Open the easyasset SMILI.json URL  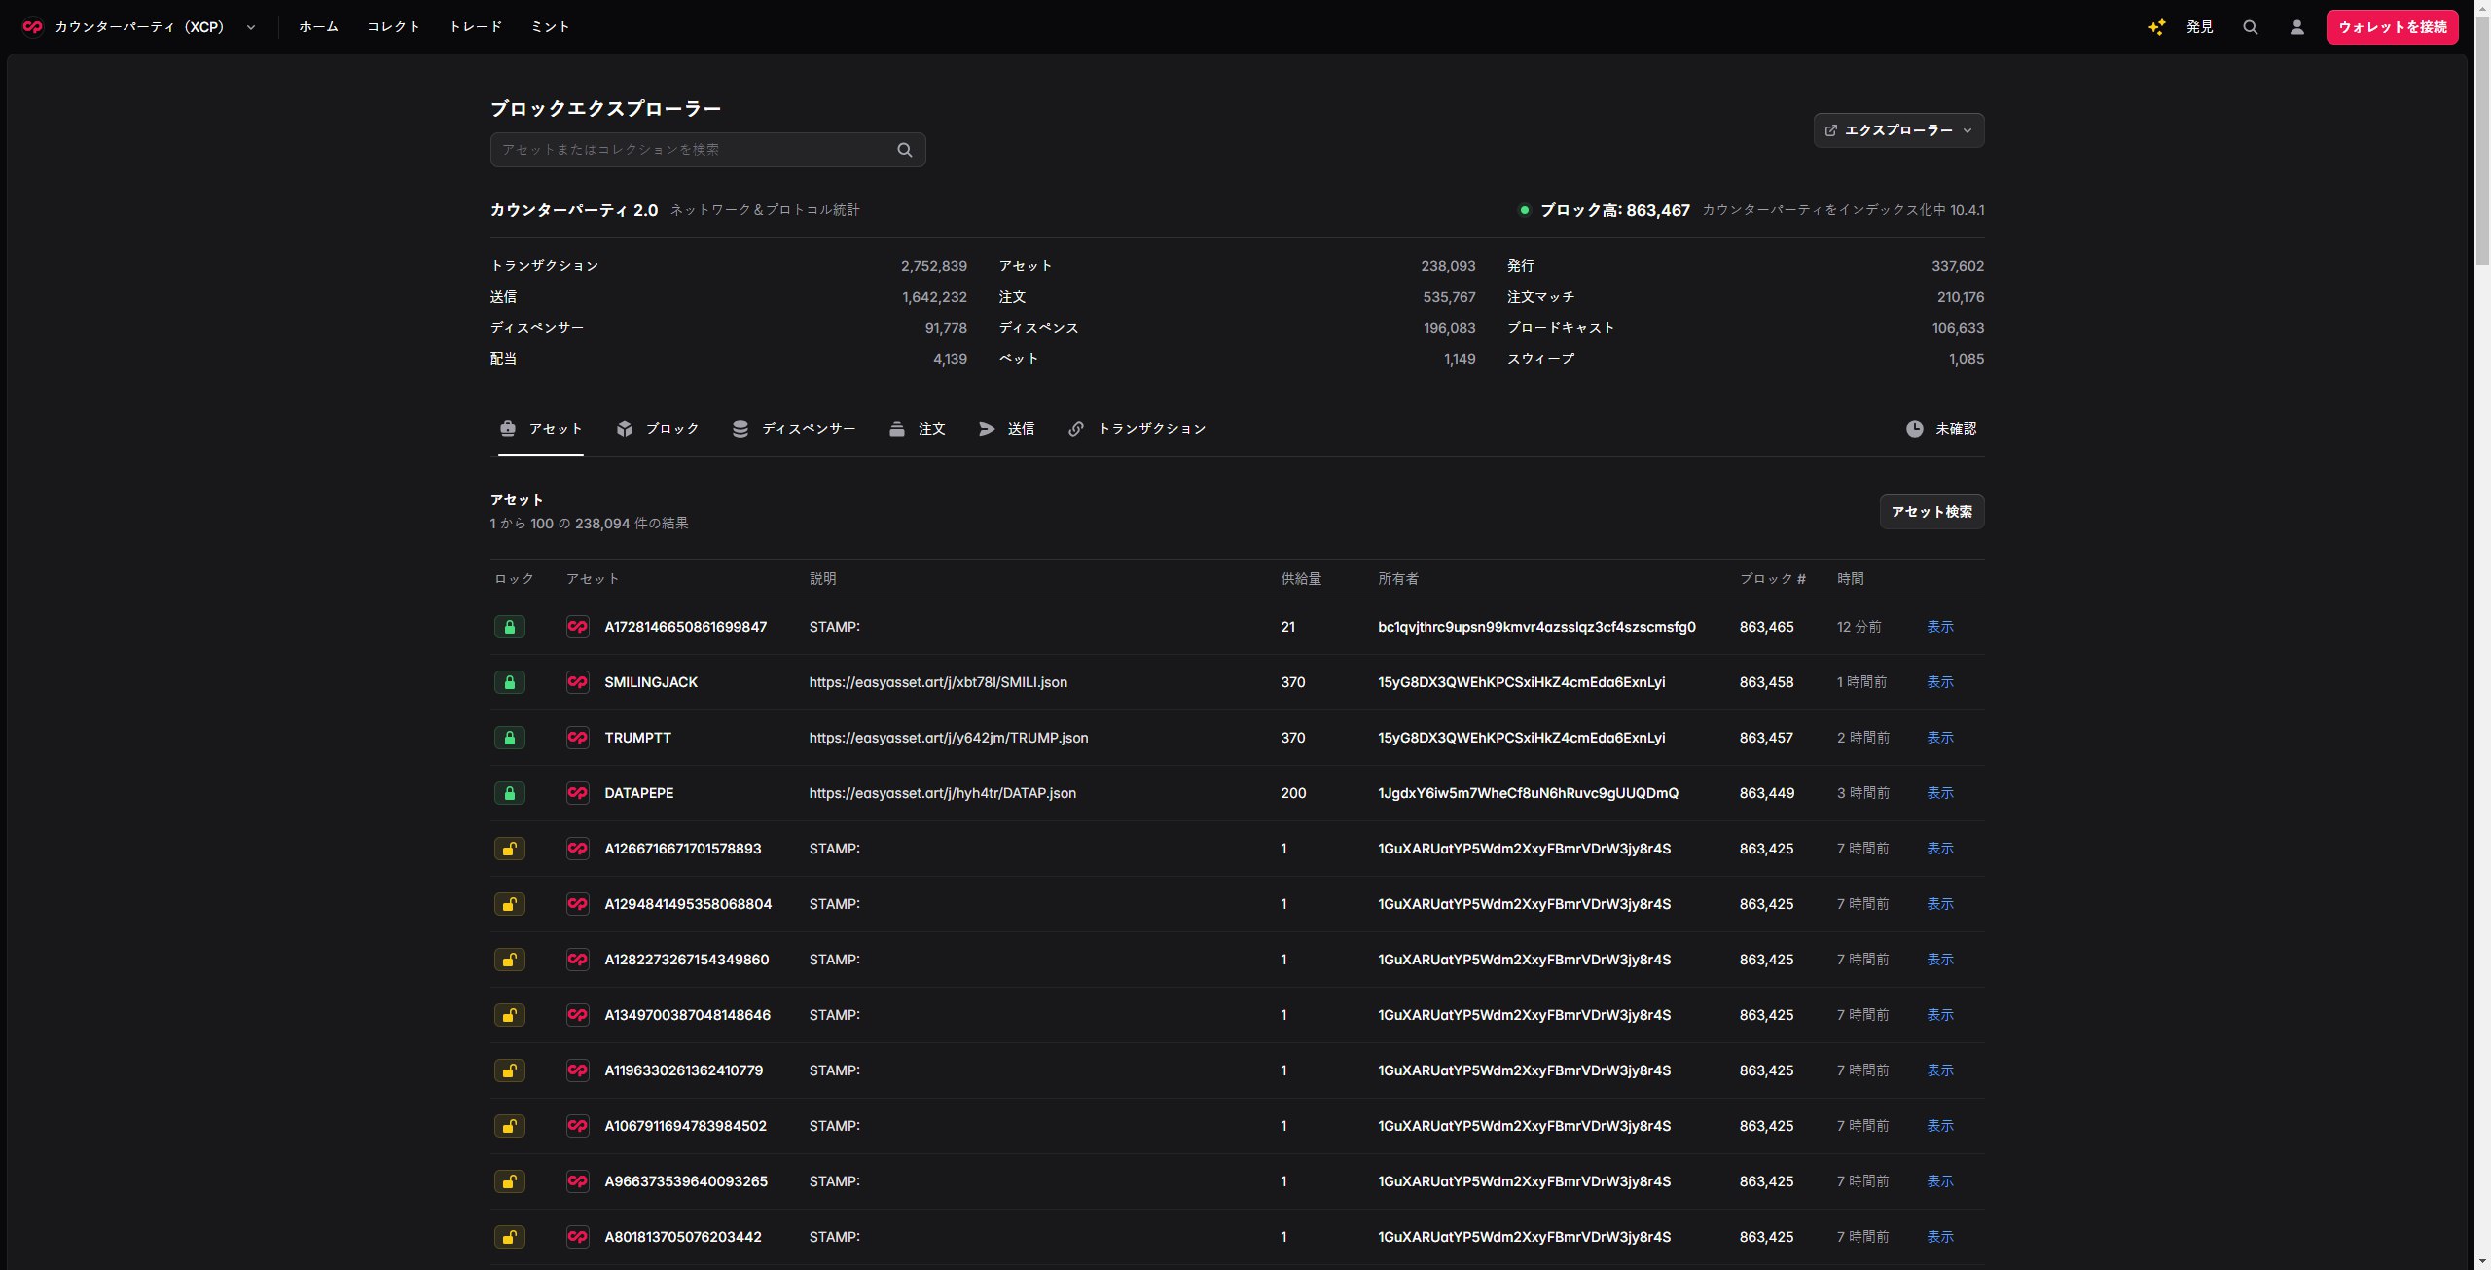click(x=938, y=682)
